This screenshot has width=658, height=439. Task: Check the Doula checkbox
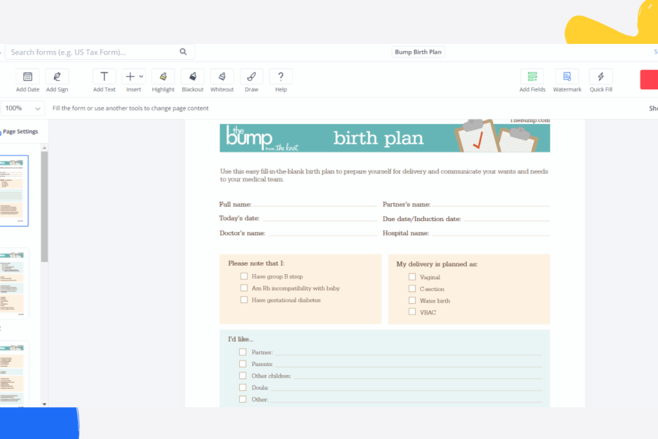243,387
